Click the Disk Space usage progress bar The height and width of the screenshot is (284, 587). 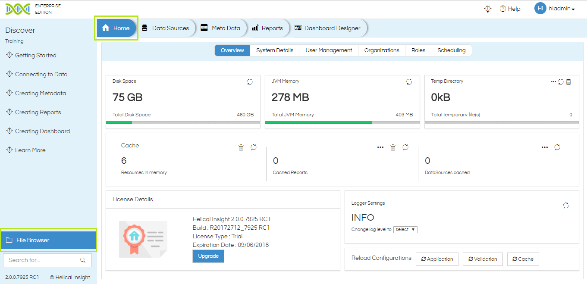pyautogui.click(x=183, y=122)
